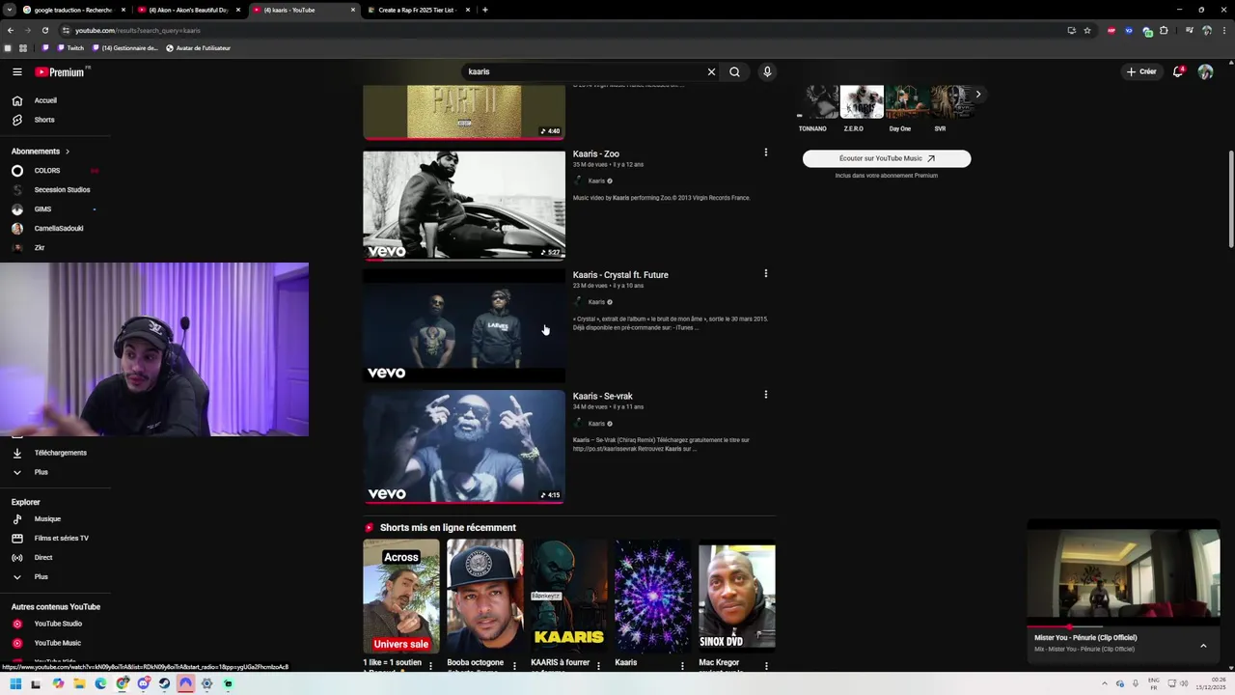Click Écouter sur YouTube Music button

(887, 158)
